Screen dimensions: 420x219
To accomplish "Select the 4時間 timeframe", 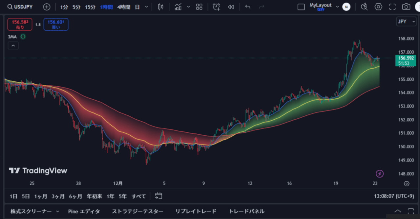I will click(124, 7).
